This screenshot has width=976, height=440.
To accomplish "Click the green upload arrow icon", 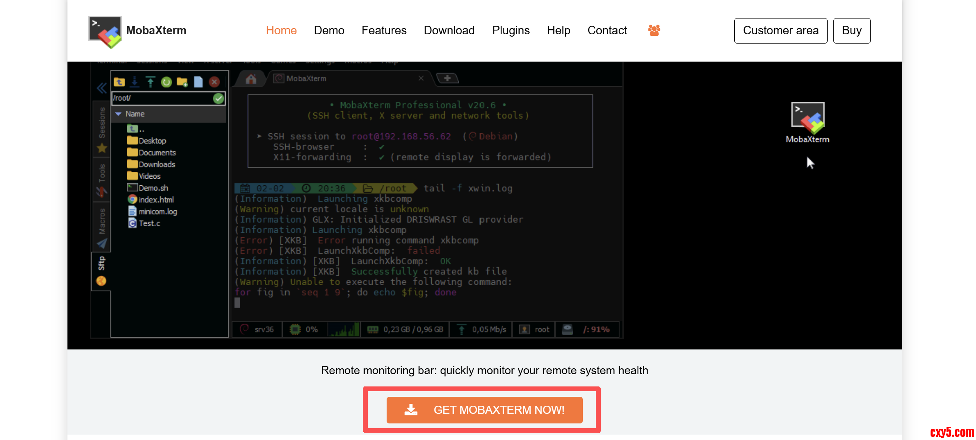I will pyautogui.click(x=150, y=82).
